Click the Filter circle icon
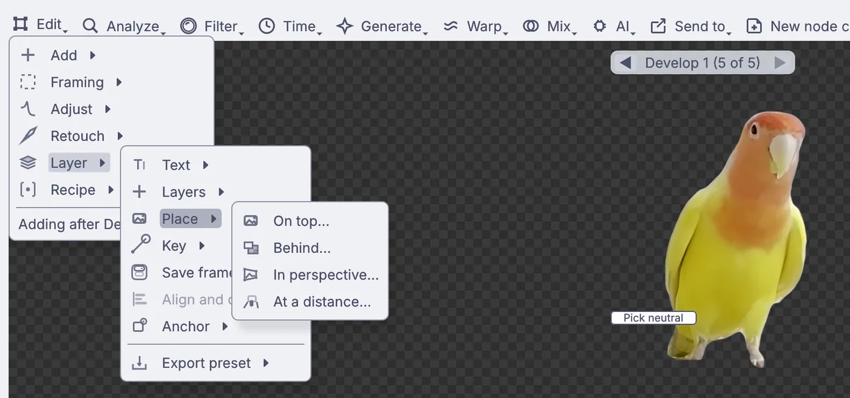Image resolution: width=850 pixels, height=398 pixels. click(x=188, y=26)
